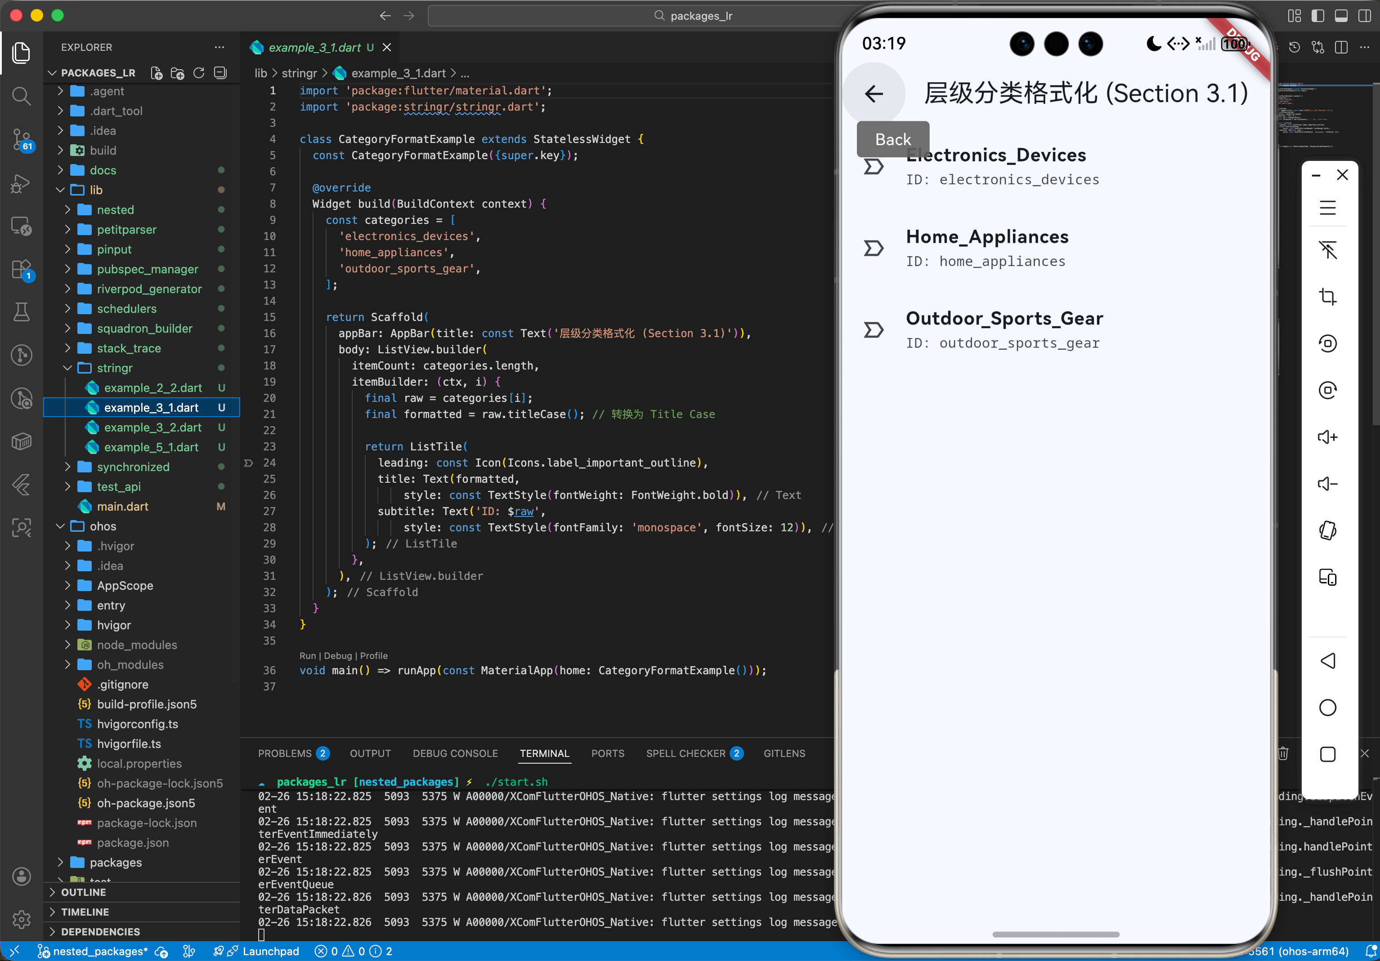Rotate the emulator device
The width and height of the screenshot is (1380, 961).
[x=1328, y=530]
